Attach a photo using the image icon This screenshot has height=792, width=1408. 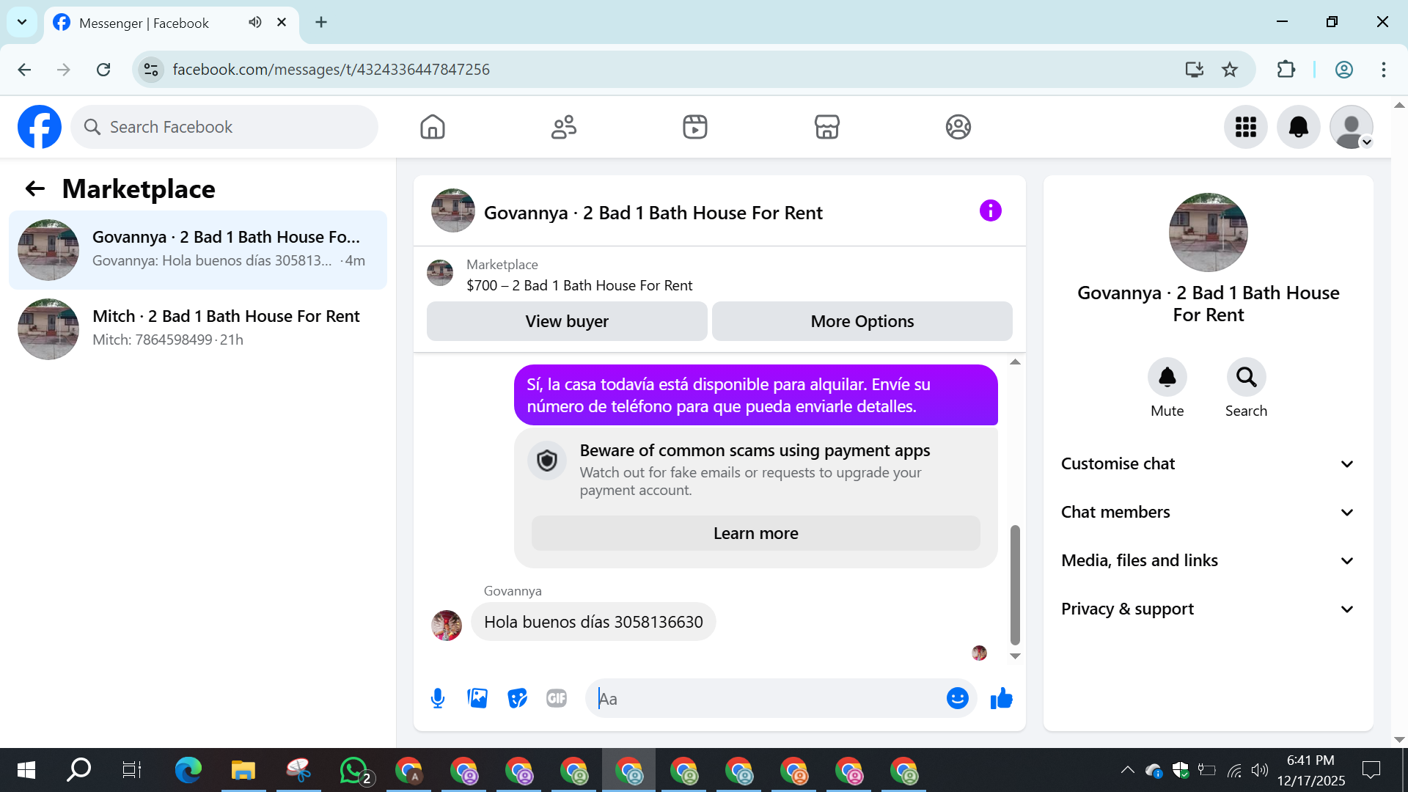pyautogui.click(x=477, y=698)
